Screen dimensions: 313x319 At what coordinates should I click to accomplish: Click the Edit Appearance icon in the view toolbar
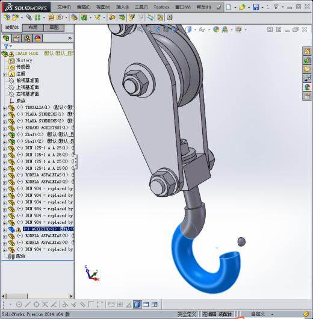216,29
